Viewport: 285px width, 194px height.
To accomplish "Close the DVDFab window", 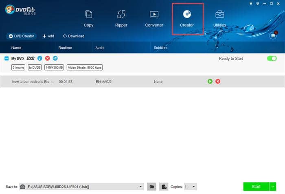I will click(278, 3).
